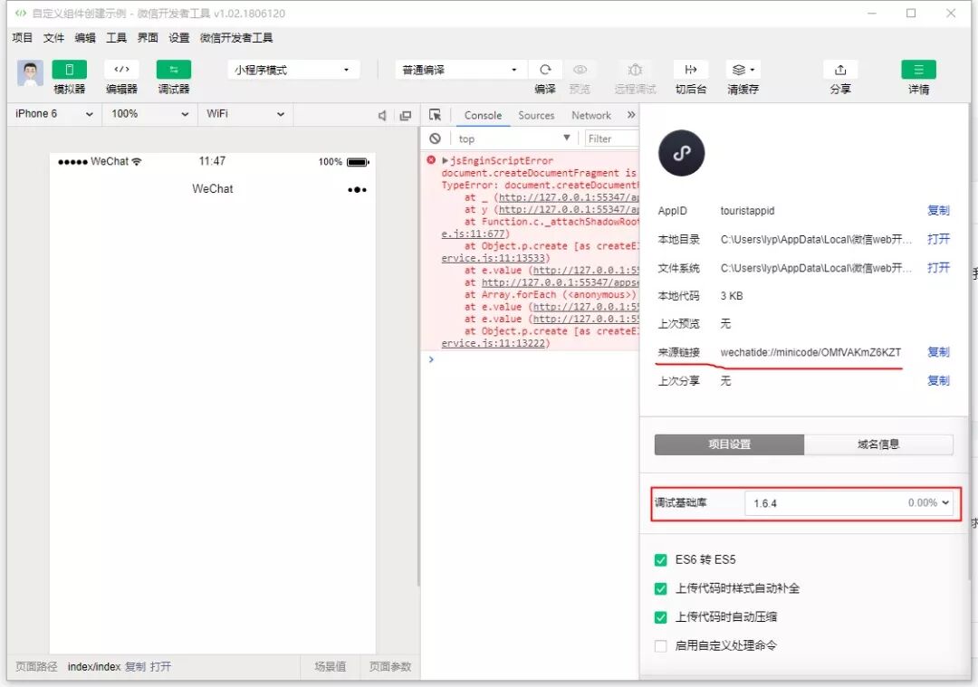This screenshot has height=687, width=978.
Task: Detach the simulator window icon
Action: 406,115
